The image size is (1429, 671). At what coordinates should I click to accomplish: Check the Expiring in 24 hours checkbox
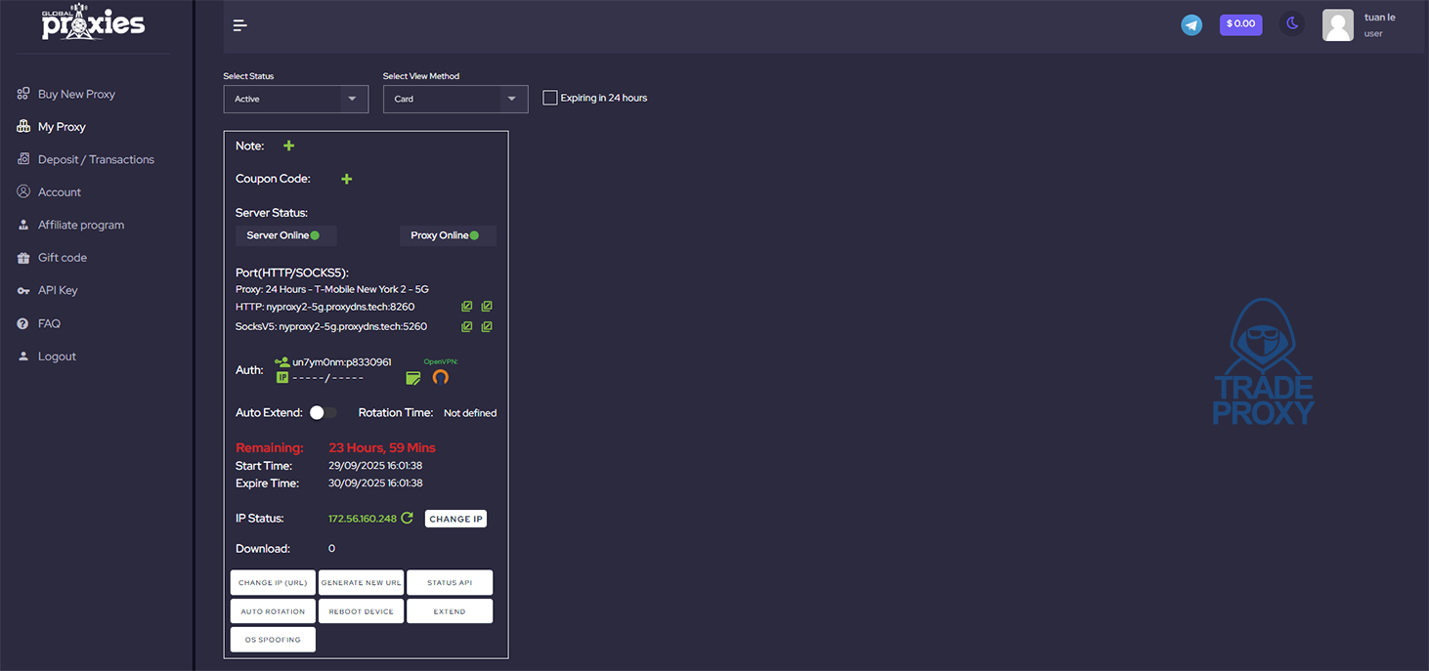click(549, 98)
